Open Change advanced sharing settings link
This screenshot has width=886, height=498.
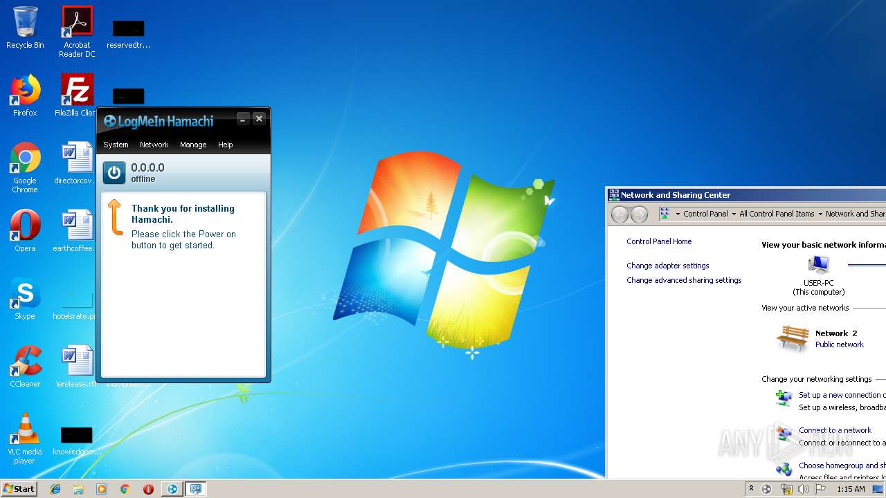[x=684, y=280]
